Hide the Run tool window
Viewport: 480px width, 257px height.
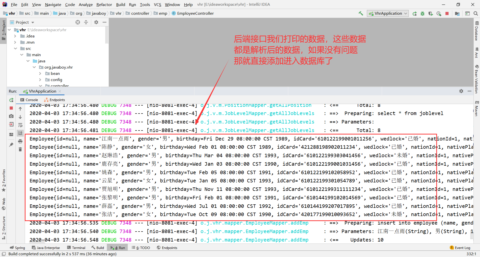(x=469, y=91)
